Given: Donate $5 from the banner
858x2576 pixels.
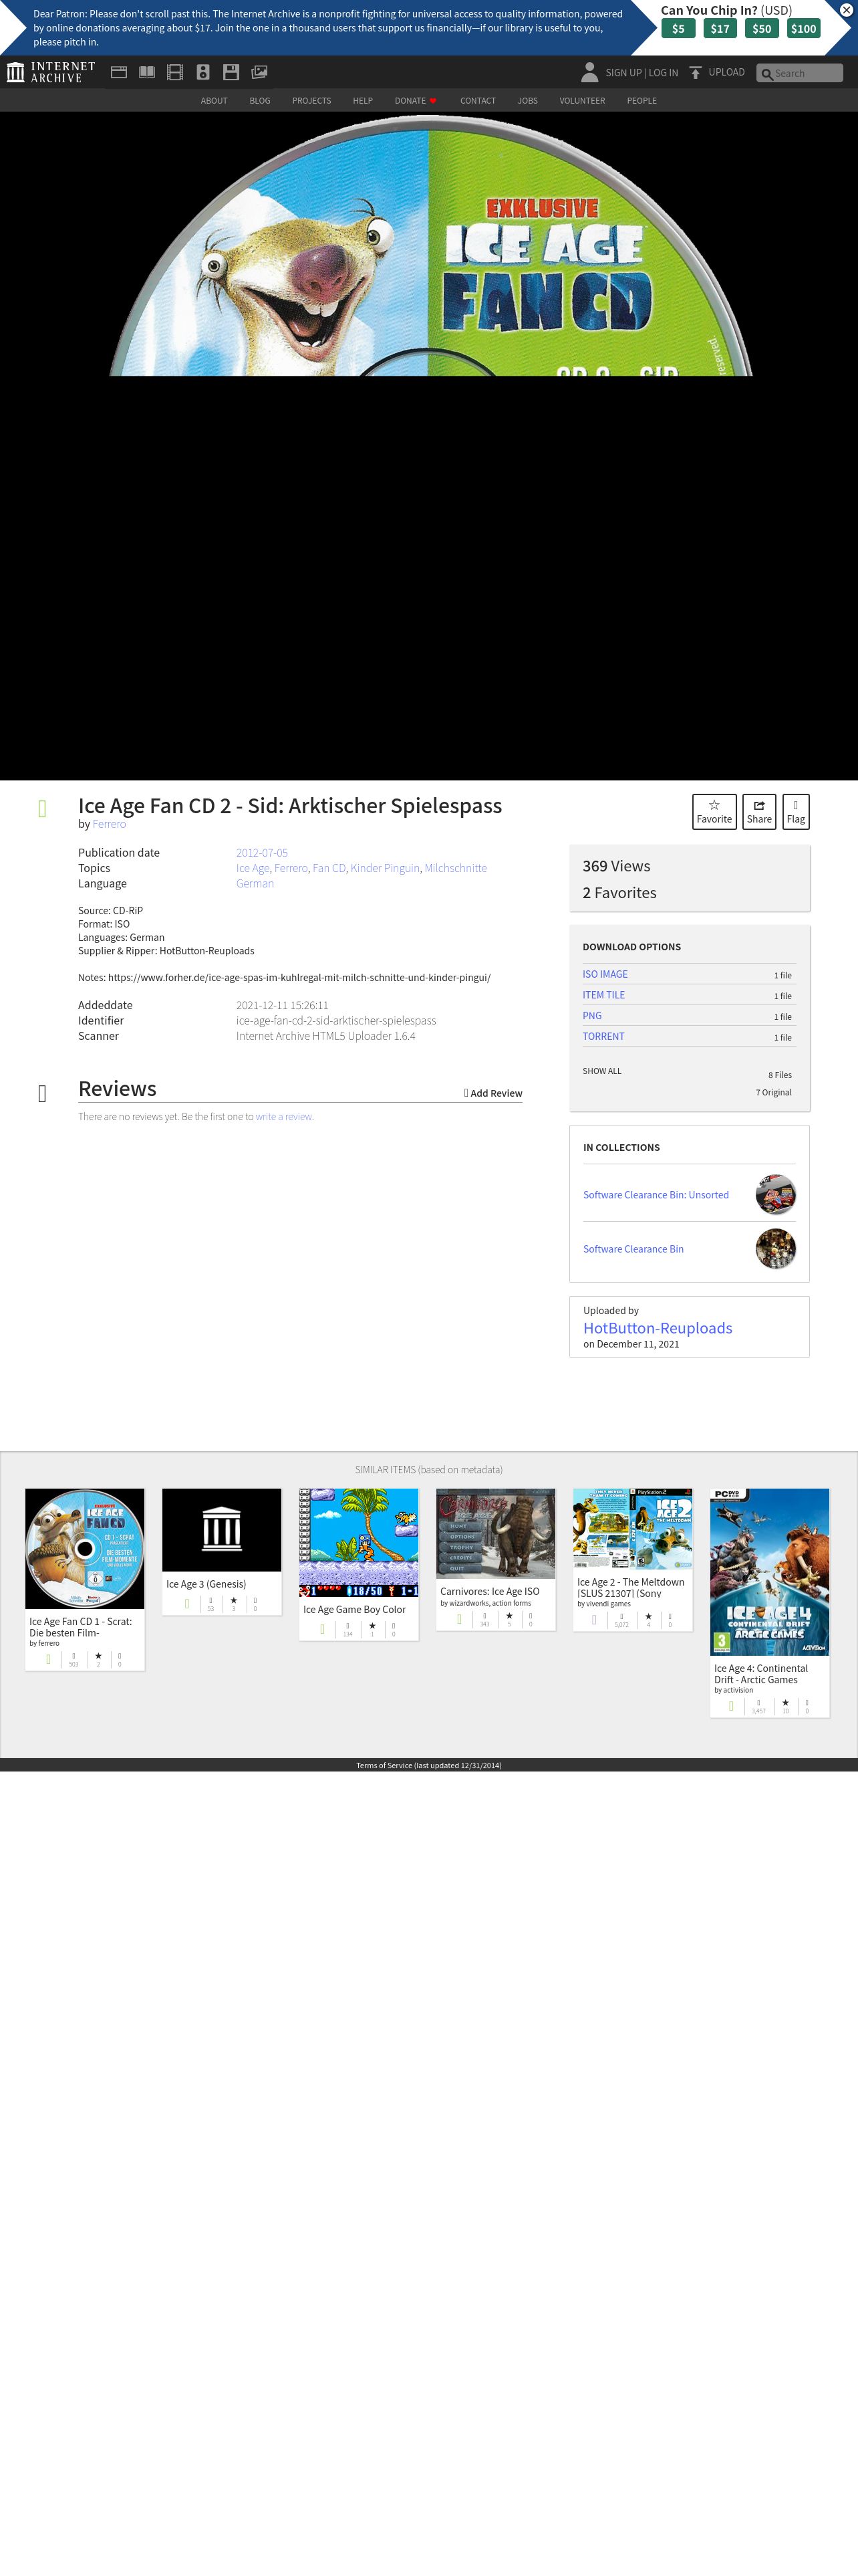Looking at the screenshot, I should [x=678, y=28].
